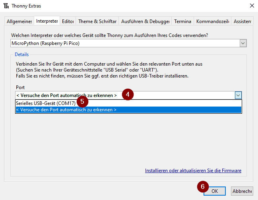The image size is (258, 200).
Task: Switch to the Allgemeines tab
Action: tap(19, 21)
